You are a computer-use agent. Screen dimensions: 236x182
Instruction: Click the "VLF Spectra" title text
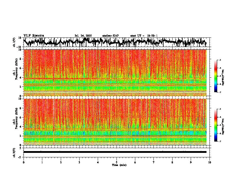point(34,36)
